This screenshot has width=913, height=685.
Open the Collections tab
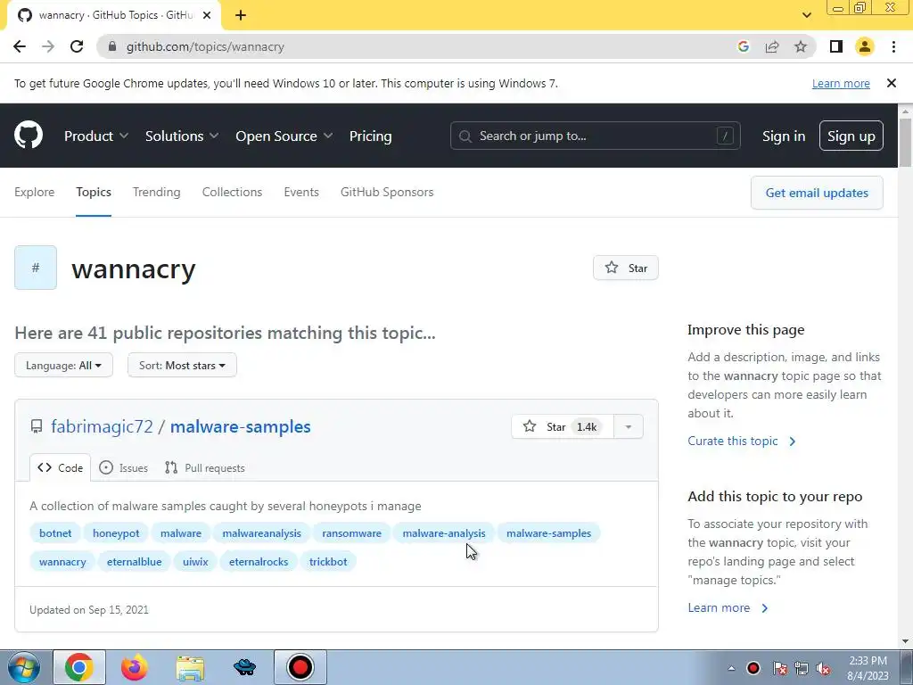(x=232, y=193)
